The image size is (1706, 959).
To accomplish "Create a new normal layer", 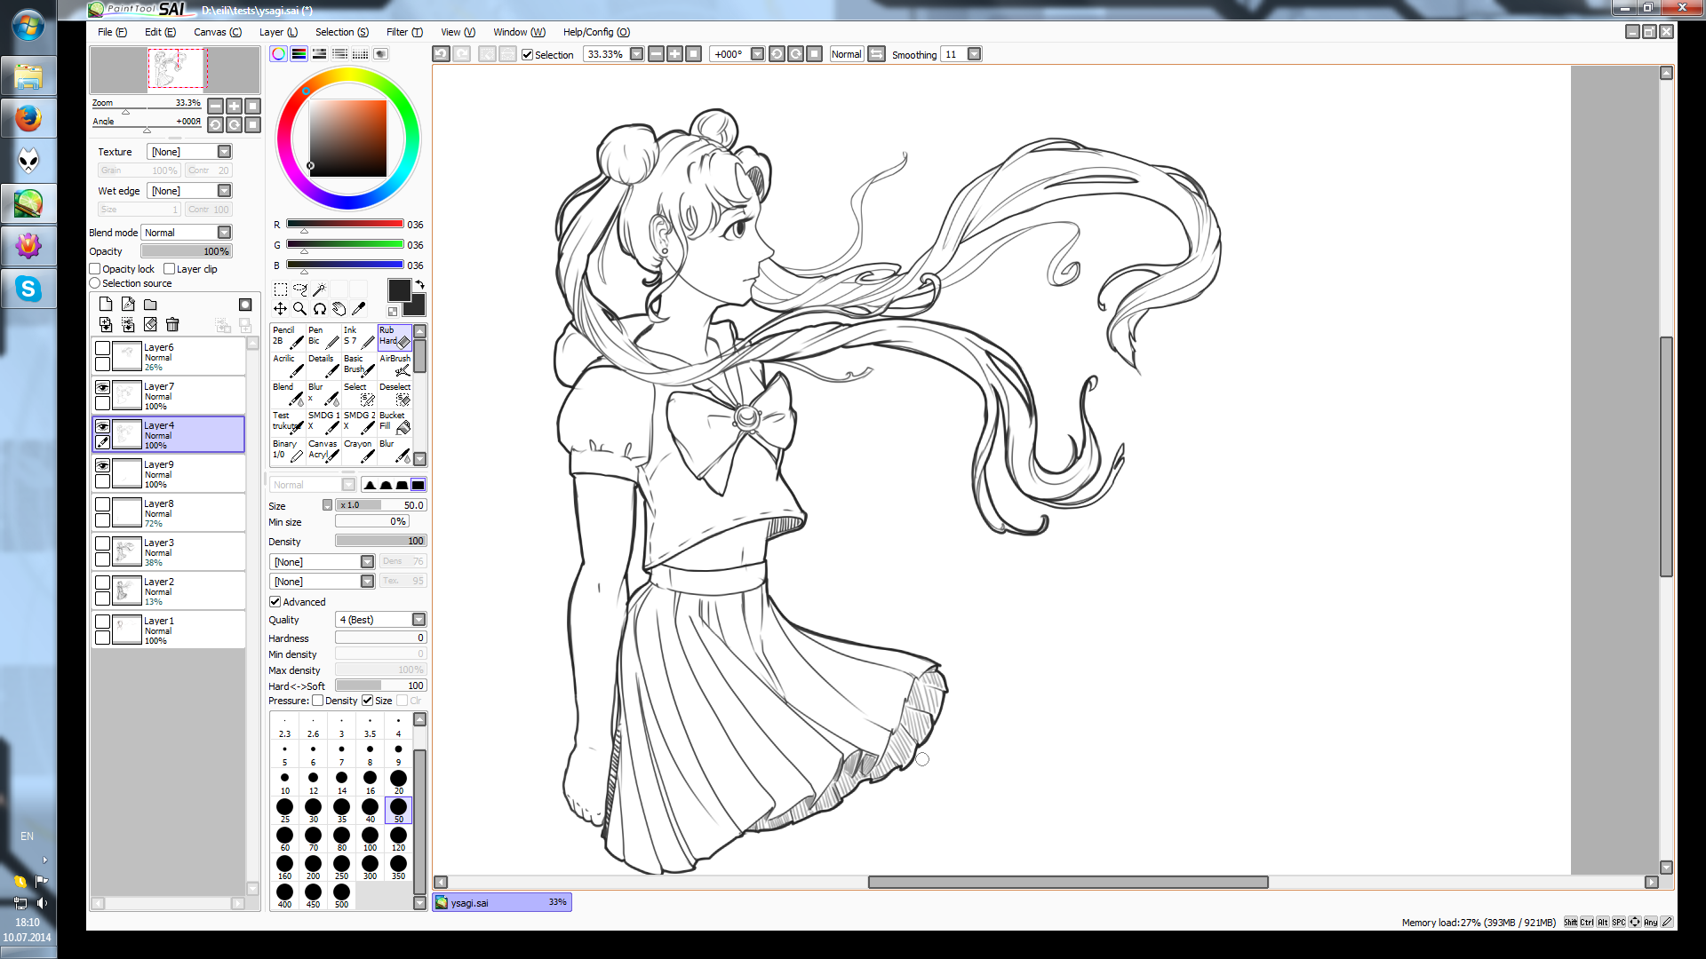I will 106,305.
